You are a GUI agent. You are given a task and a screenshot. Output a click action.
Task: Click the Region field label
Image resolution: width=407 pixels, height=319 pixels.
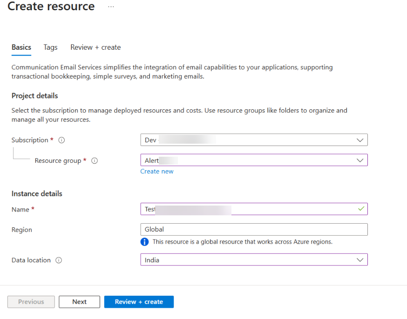coord(22,230)
